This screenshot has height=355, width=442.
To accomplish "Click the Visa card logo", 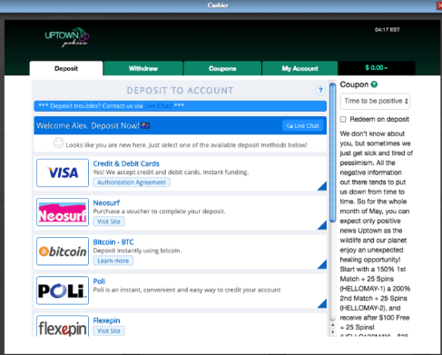I will (x=63, y=173).
